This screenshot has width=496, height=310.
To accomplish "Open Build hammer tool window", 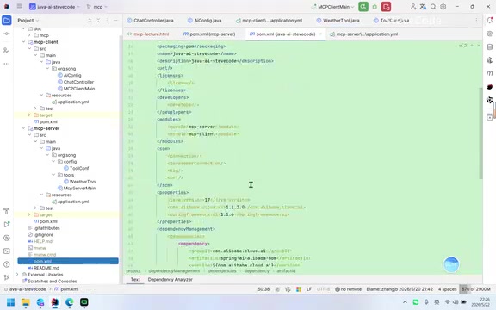I will click(7, 211).
